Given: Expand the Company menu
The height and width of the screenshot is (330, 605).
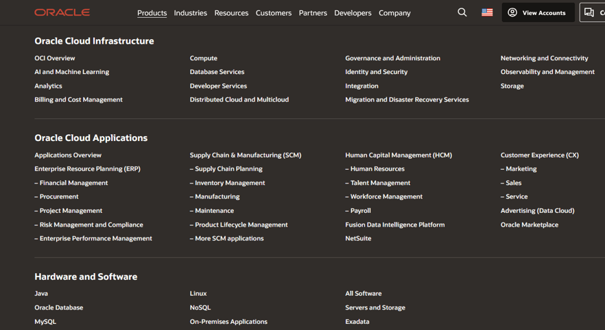Looking at the screenshot, I should tap(394, 13).
